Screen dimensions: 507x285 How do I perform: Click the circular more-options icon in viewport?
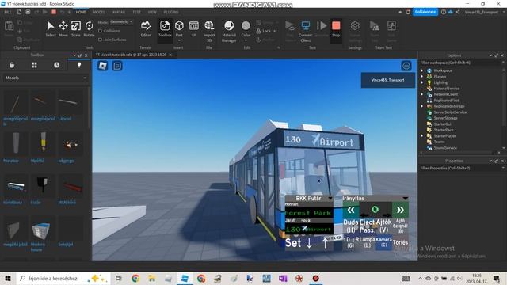pos(406,66)
